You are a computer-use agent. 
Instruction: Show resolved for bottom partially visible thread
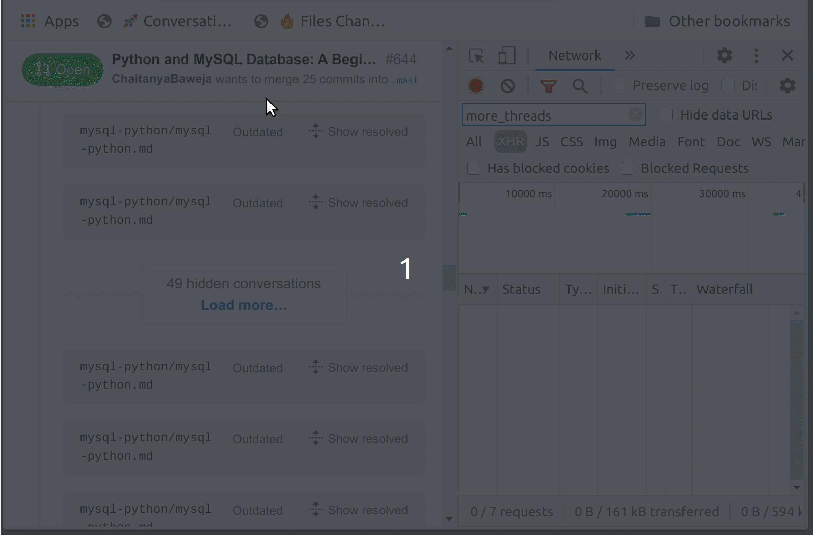pos(358,510)
